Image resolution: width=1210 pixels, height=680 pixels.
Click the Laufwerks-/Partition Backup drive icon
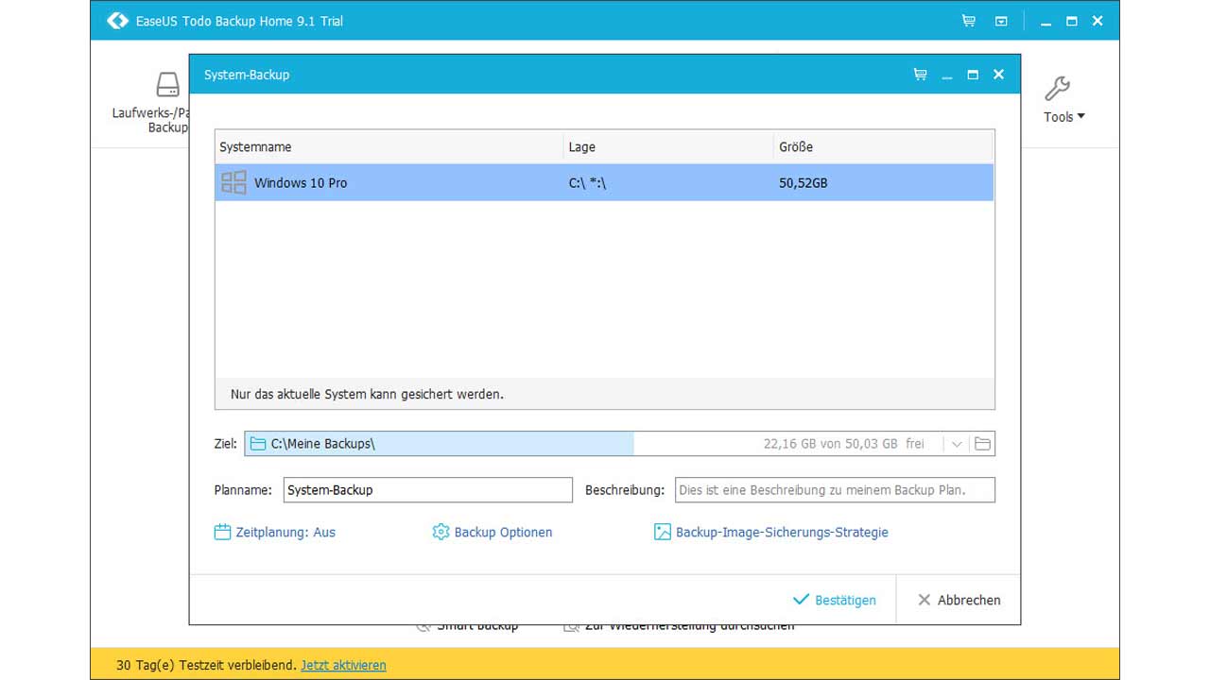click(167, 85)
